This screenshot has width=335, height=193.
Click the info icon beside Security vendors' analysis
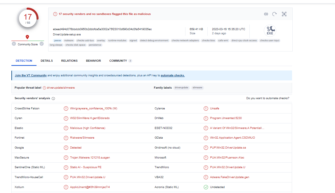(x=53, y=99)
